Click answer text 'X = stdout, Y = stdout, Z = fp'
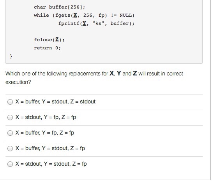This screenshot has height=182, width=212. click(x=51, y=164)
